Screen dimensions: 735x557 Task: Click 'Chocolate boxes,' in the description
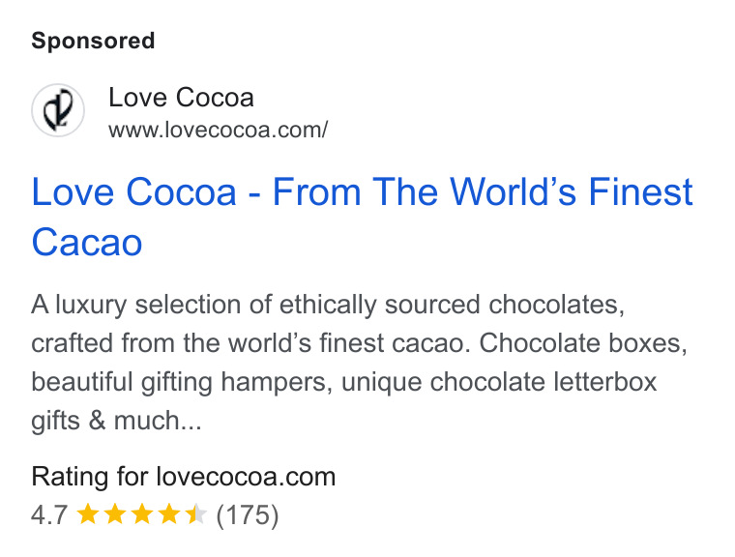click(583, 342)
